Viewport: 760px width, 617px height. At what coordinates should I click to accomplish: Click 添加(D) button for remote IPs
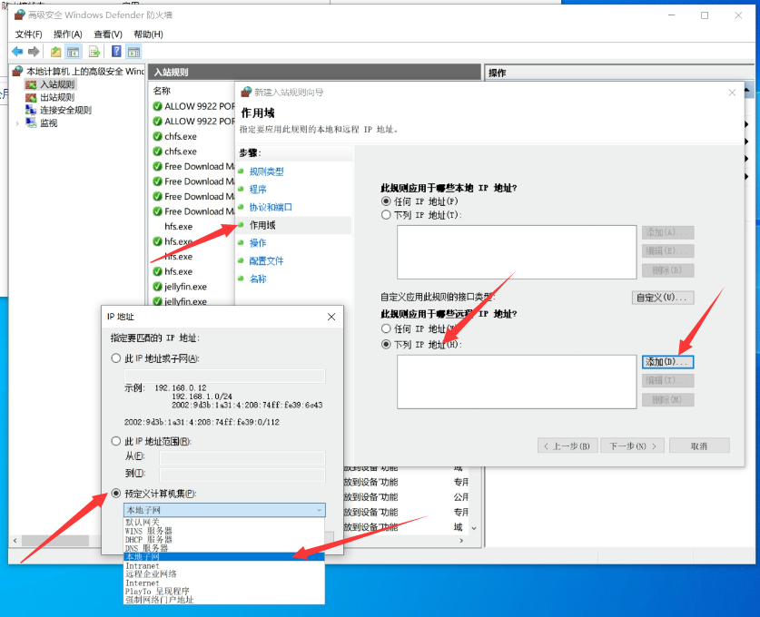click(667, 362)
